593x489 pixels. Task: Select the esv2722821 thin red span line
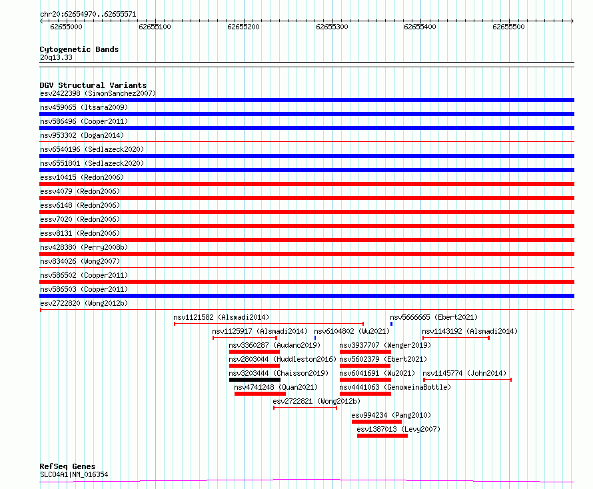(x=305, y=407)
